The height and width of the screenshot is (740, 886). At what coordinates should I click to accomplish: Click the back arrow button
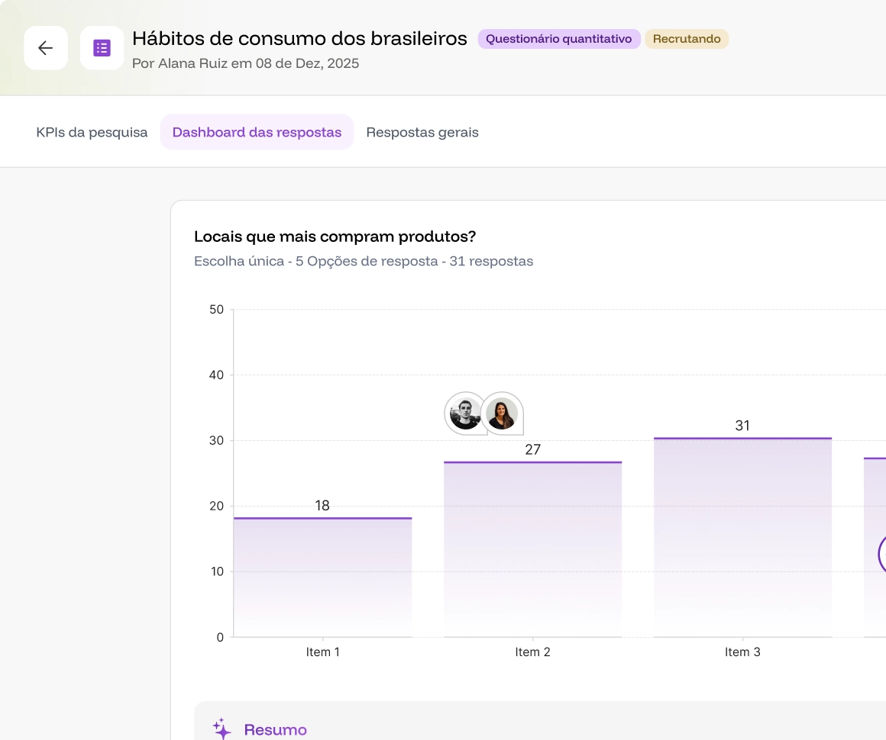tap(46, 48)
